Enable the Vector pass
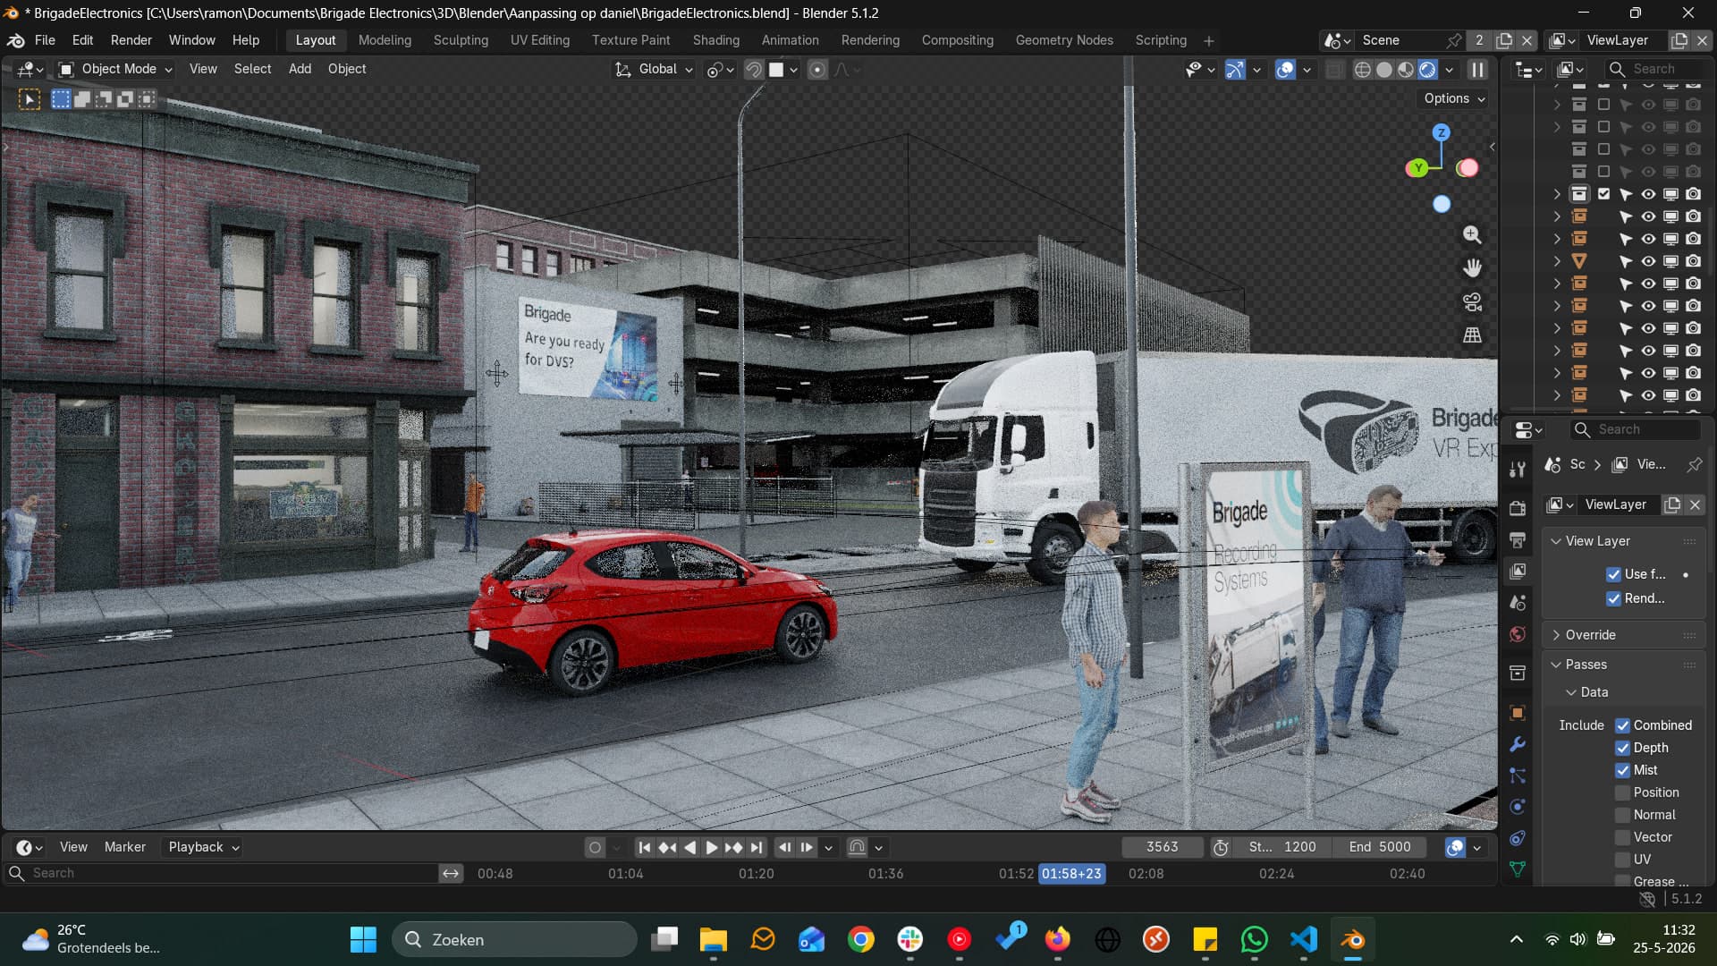The width and height of the screenshot is (1717, 966). [x=1622, y=837]
